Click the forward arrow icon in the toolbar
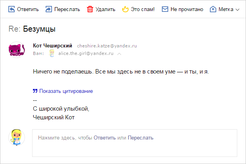 [49, 9]
